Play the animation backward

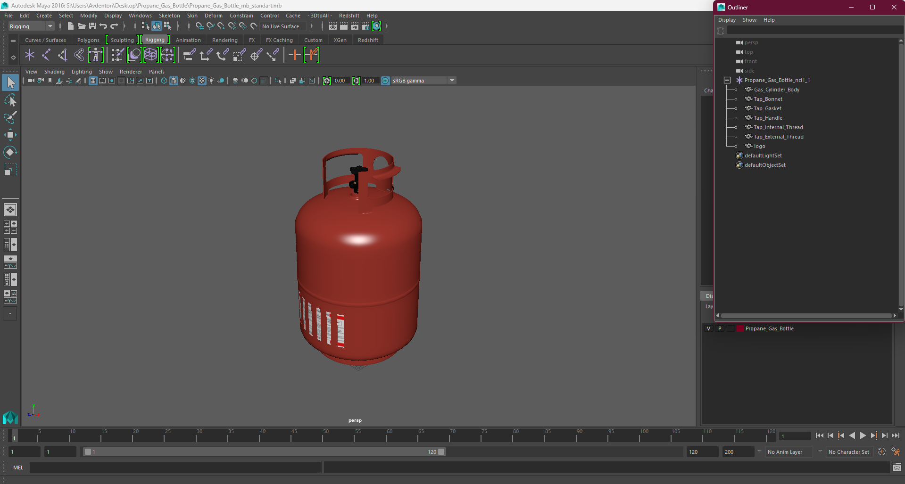pos(852,435)
